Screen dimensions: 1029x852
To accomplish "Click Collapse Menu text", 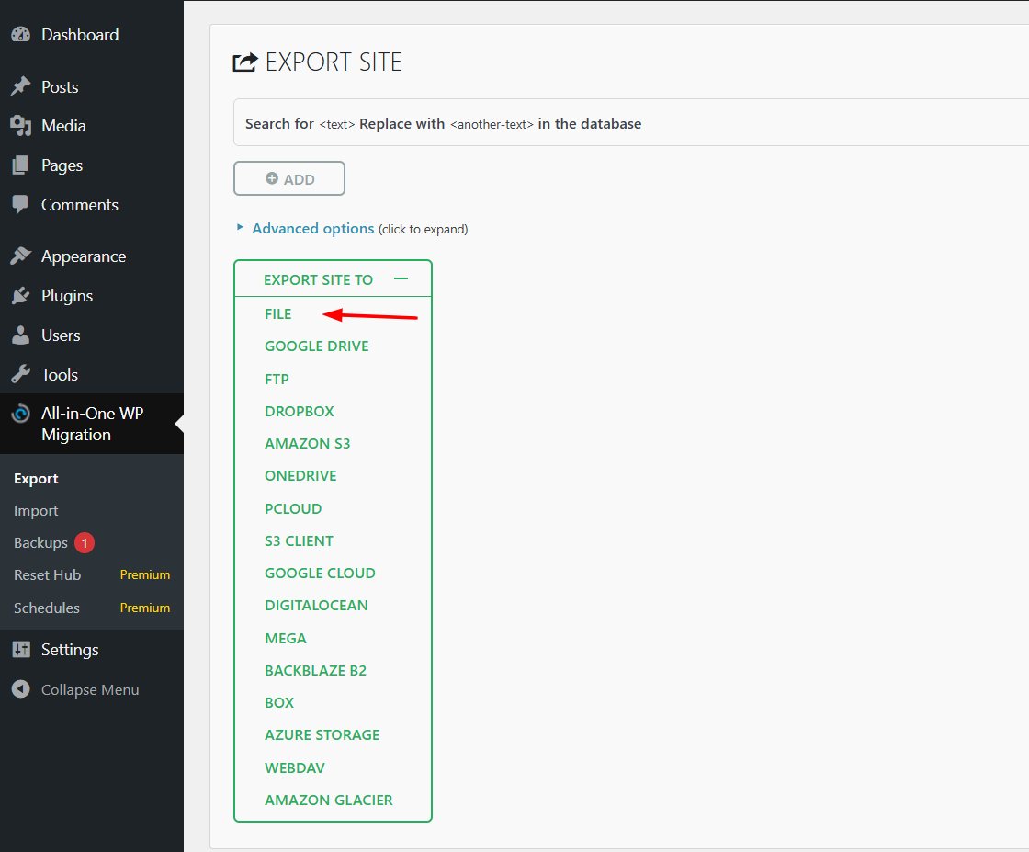I will pos(90,689).
